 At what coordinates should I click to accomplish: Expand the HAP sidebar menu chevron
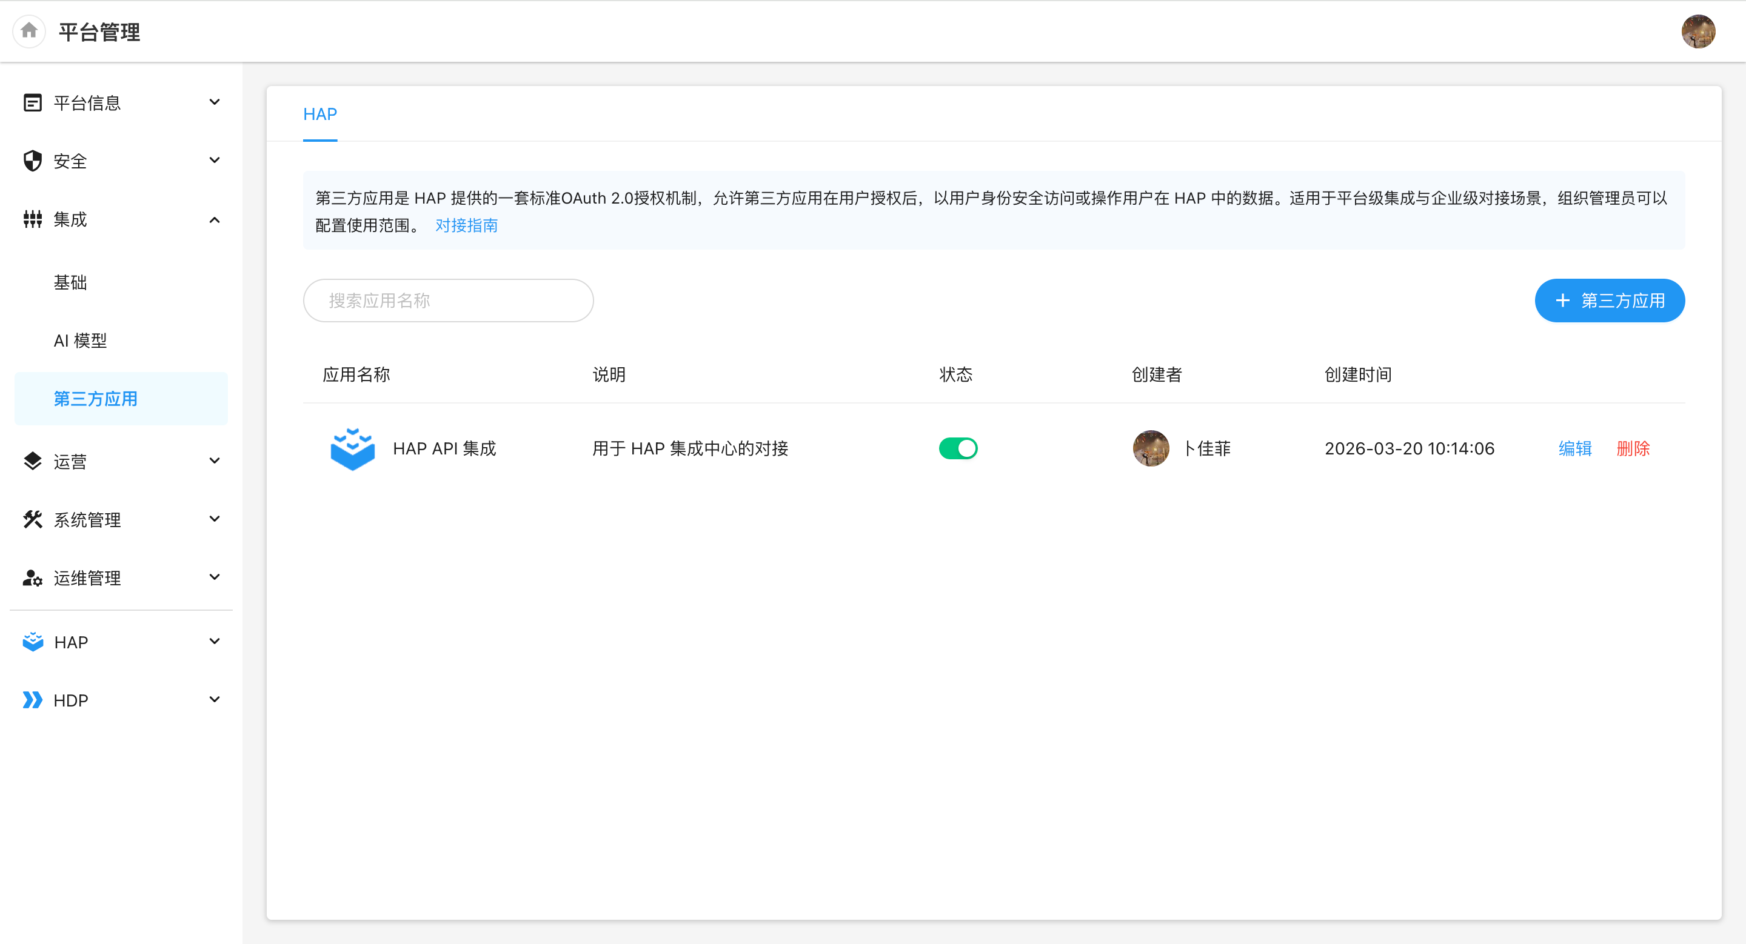pos(215,641)
